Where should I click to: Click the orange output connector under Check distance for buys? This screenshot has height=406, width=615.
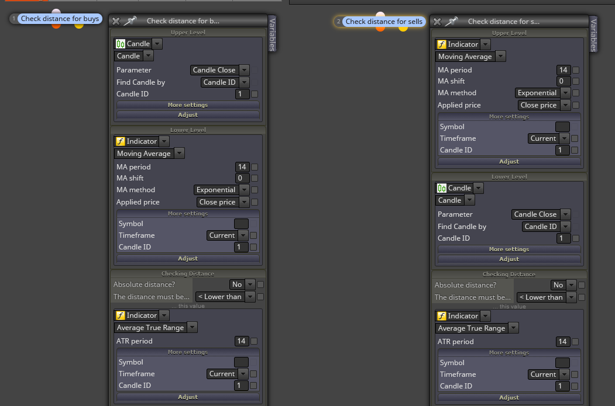tap(56, 26)
